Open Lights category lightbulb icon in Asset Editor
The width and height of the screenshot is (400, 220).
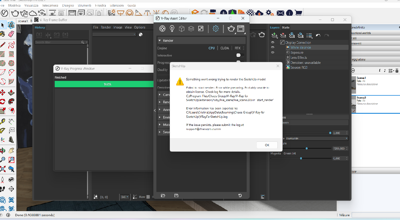pyautogui.click(x=172, y=28)
